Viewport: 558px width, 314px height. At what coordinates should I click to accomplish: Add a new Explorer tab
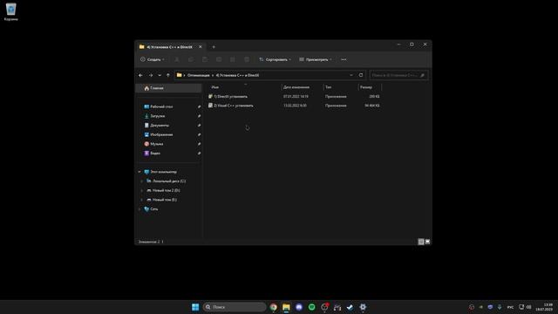(214, 46)
